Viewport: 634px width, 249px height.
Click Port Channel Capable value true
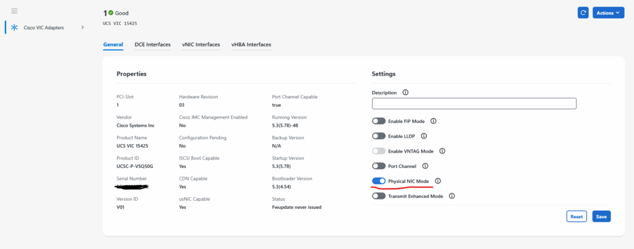click(x=277, y=105)
